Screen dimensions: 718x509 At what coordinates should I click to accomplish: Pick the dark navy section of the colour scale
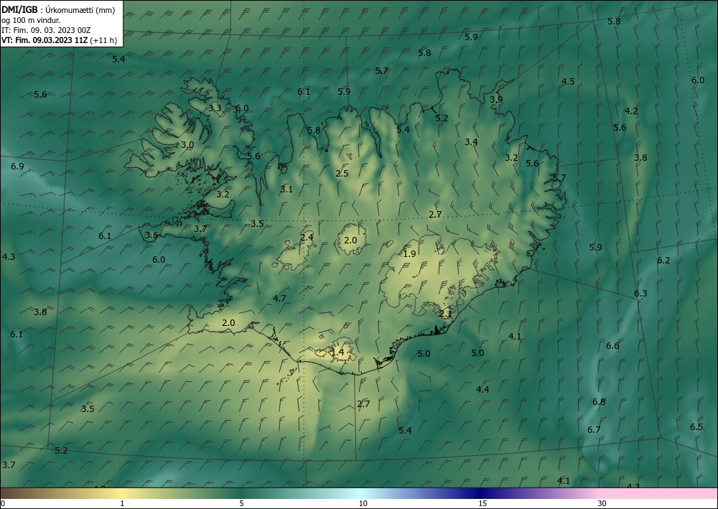point(481,493)
